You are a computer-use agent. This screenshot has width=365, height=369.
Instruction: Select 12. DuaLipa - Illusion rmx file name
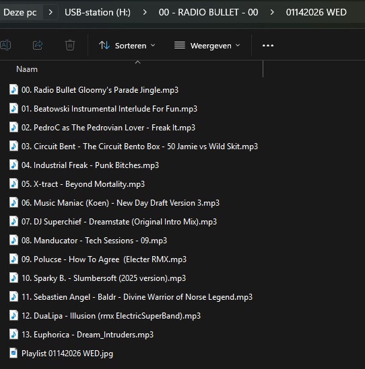coord(111,316)
